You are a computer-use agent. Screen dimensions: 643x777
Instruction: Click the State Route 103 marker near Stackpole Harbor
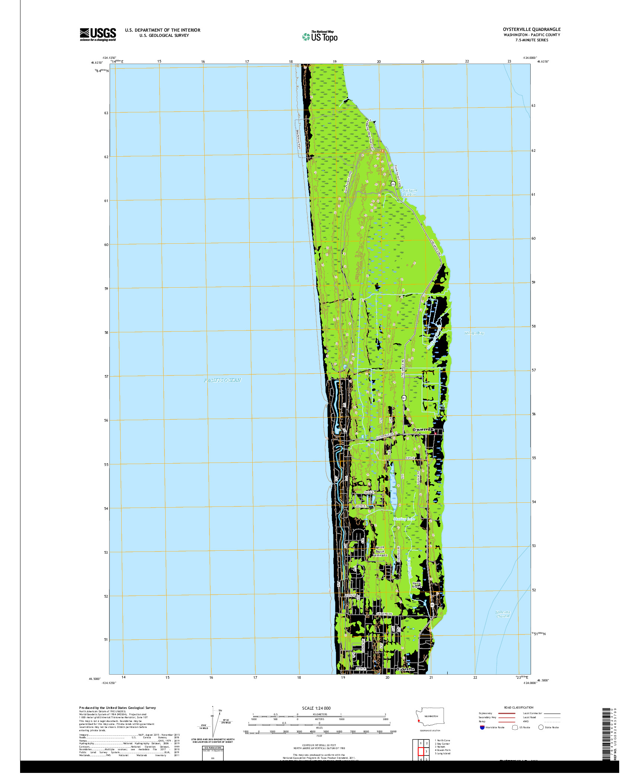(x=393, y=184)
